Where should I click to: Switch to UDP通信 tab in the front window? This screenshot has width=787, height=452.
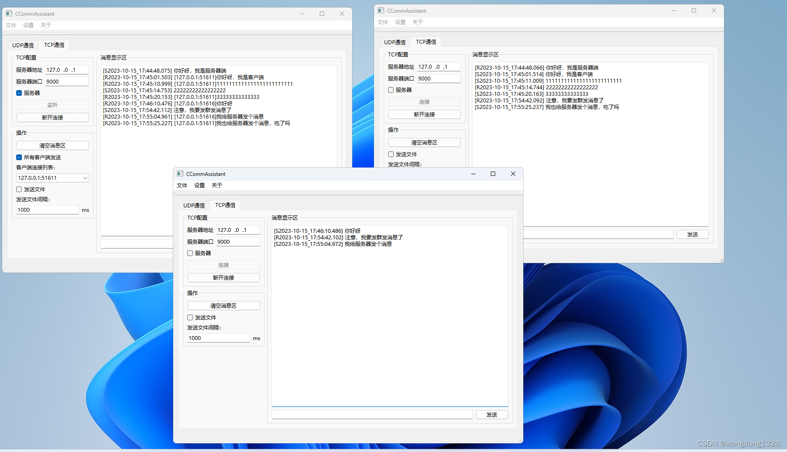click(194, 205)
